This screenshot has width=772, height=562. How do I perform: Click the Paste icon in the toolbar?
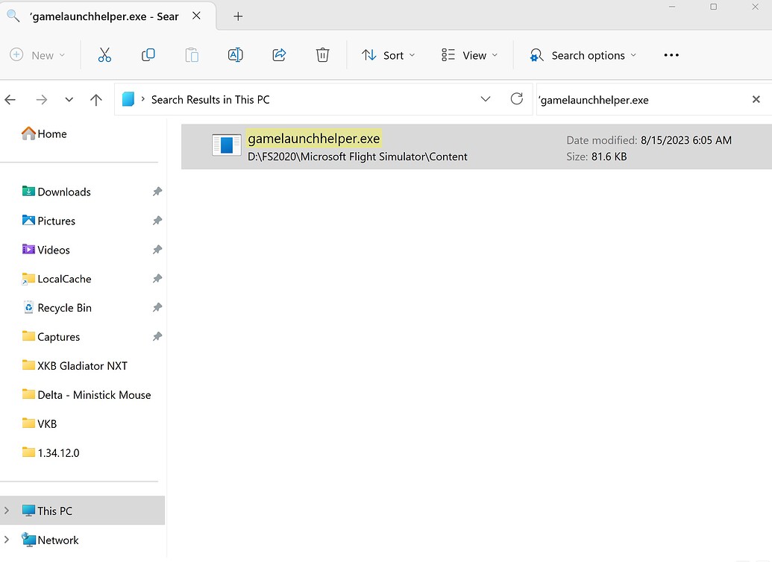click(191, 54)
